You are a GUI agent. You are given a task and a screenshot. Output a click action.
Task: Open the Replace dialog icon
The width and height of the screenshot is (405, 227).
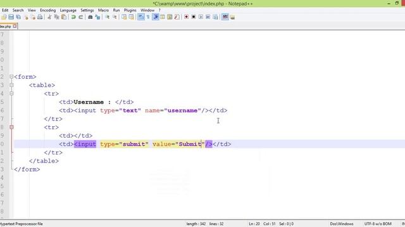[97, 17]
